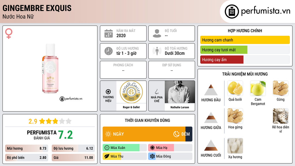Click the Mùa Xuân season bar

[x=124, y=148]
